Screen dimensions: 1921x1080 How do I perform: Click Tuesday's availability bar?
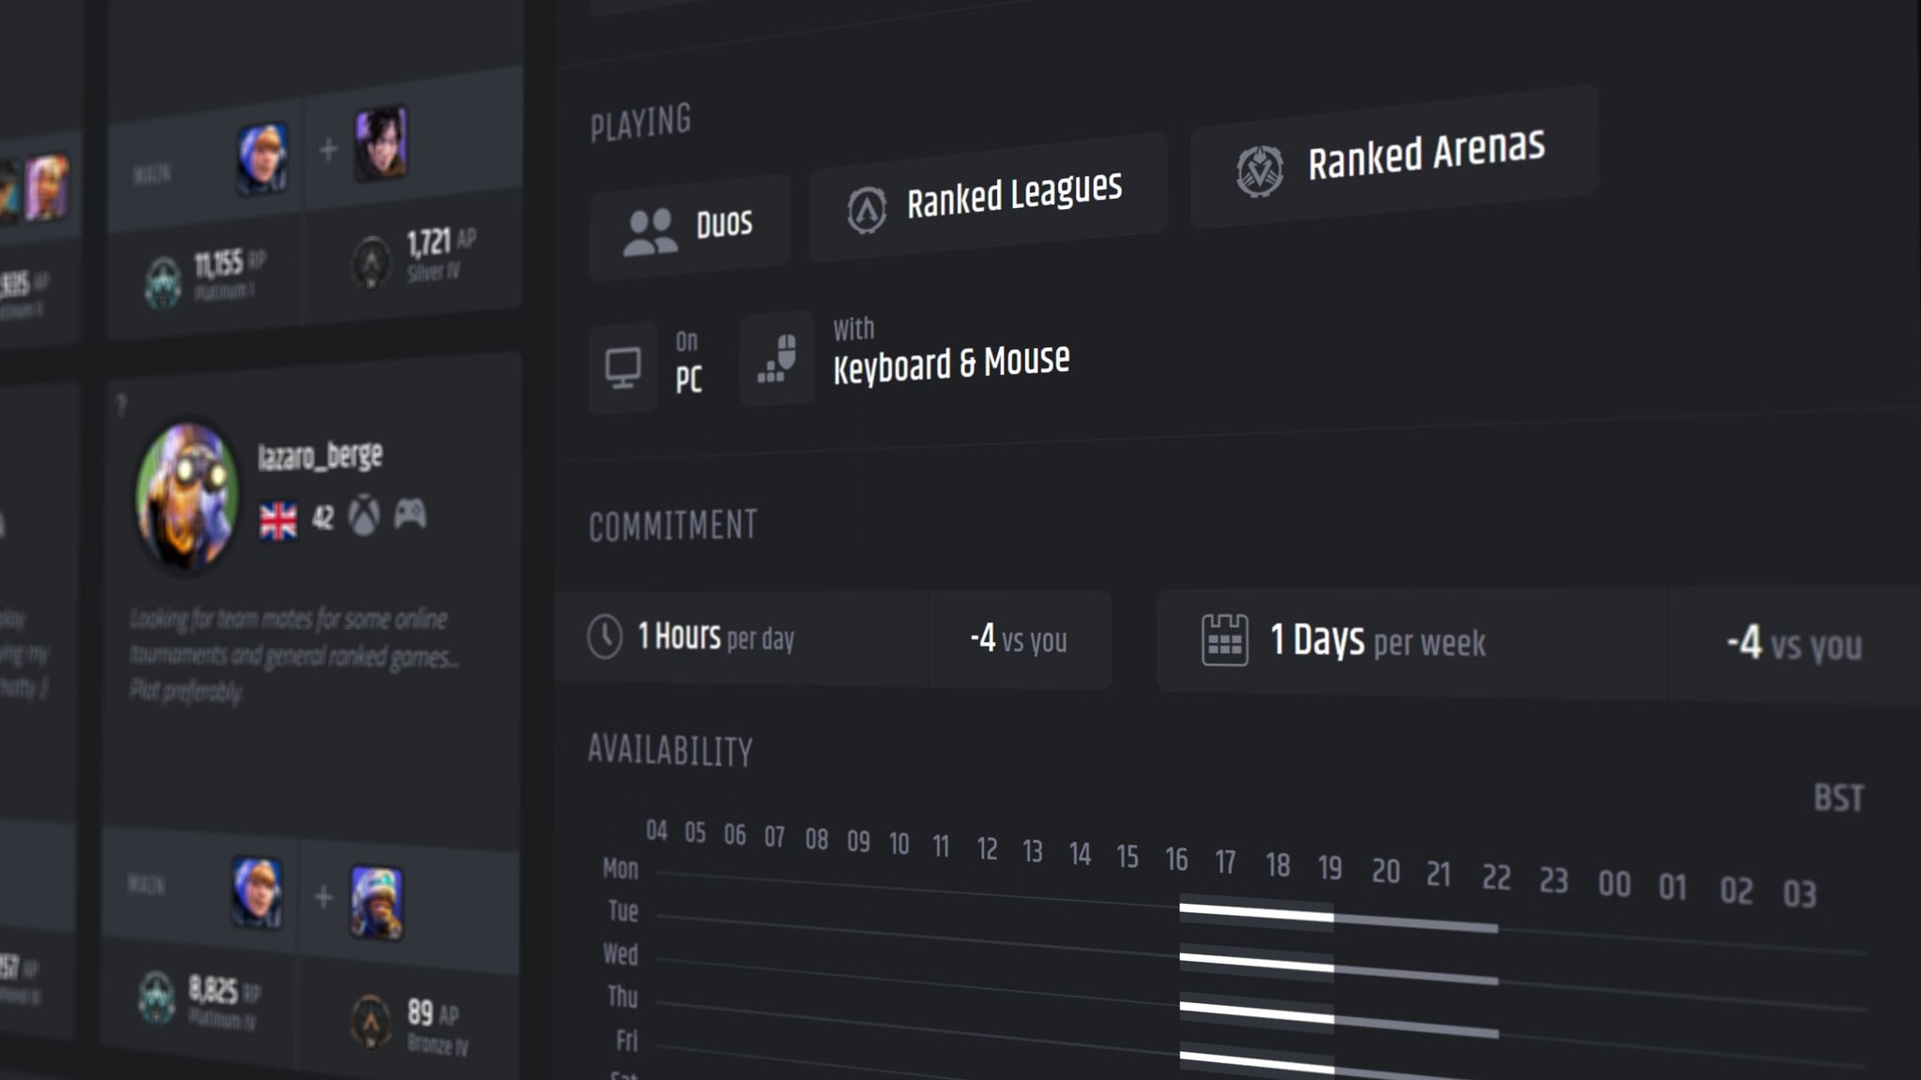coord(1257,912)
